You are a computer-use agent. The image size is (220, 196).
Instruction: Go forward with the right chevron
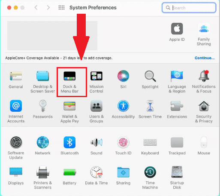(48, 7)
